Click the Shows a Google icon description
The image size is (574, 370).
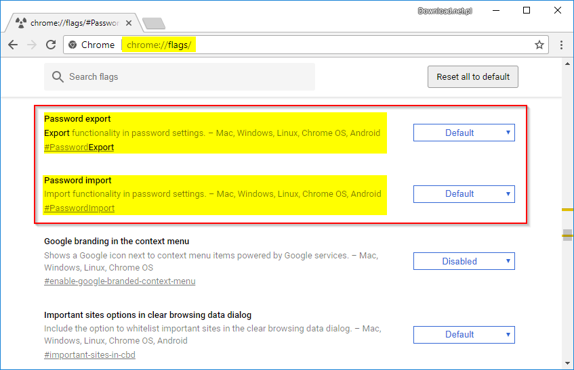pos(211,262)
